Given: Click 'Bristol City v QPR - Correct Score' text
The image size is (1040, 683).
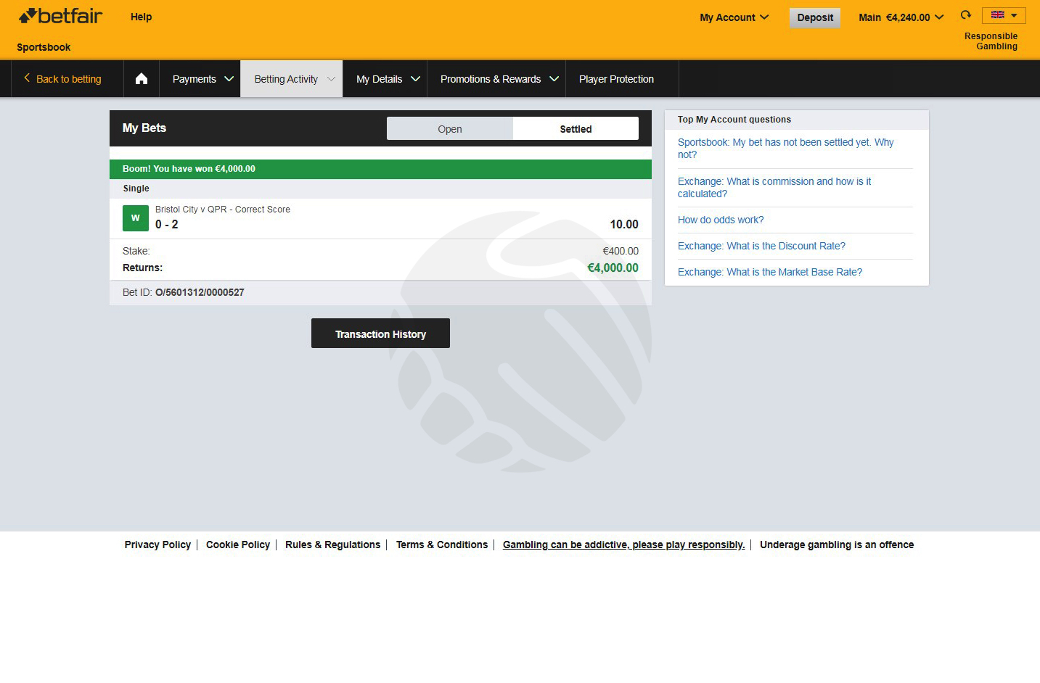Looking at the screenshot, I should [x=223, y=210].
